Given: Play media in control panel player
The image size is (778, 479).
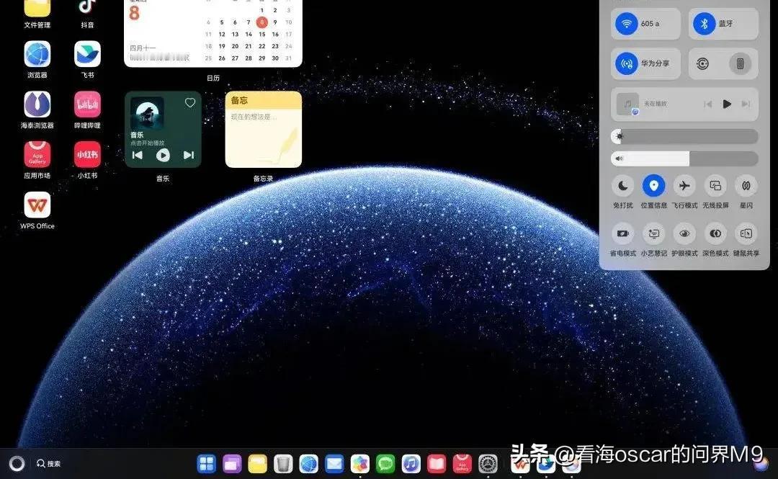Looking at the screenshot, I should (727, 104).
